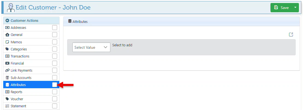Open the Reports menu item

tap(16, 92)
